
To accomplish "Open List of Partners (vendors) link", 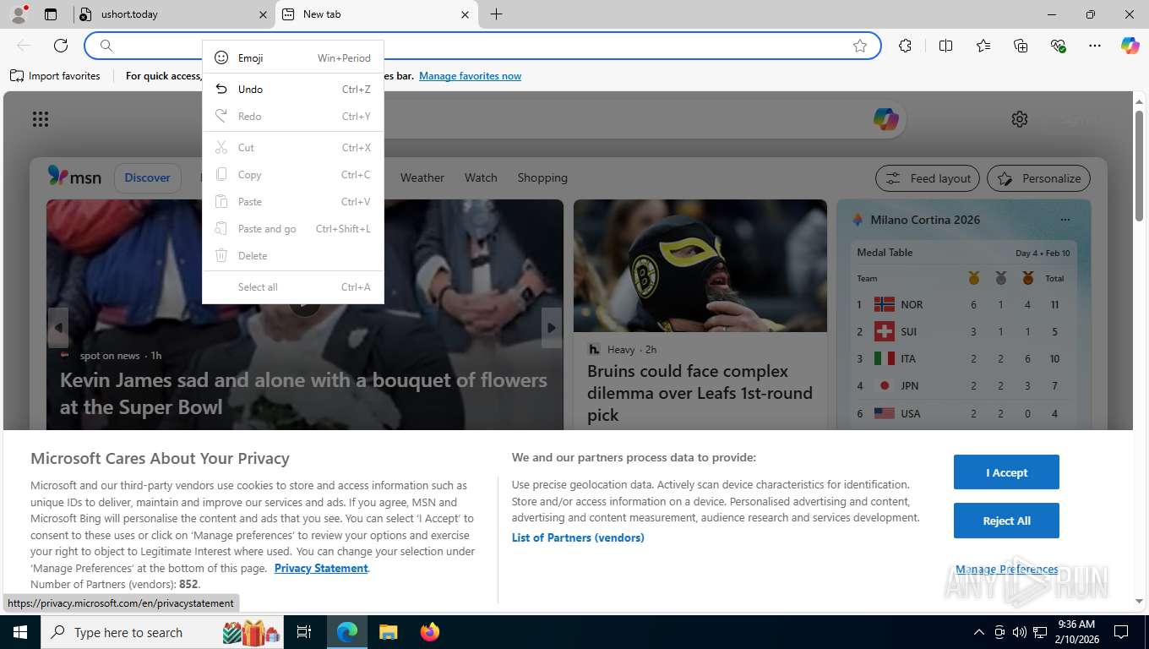I will (578, 537).
